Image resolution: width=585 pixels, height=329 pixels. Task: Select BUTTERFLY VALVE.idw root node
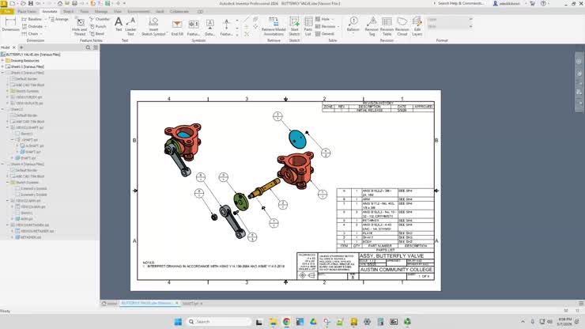coord(31,55)
